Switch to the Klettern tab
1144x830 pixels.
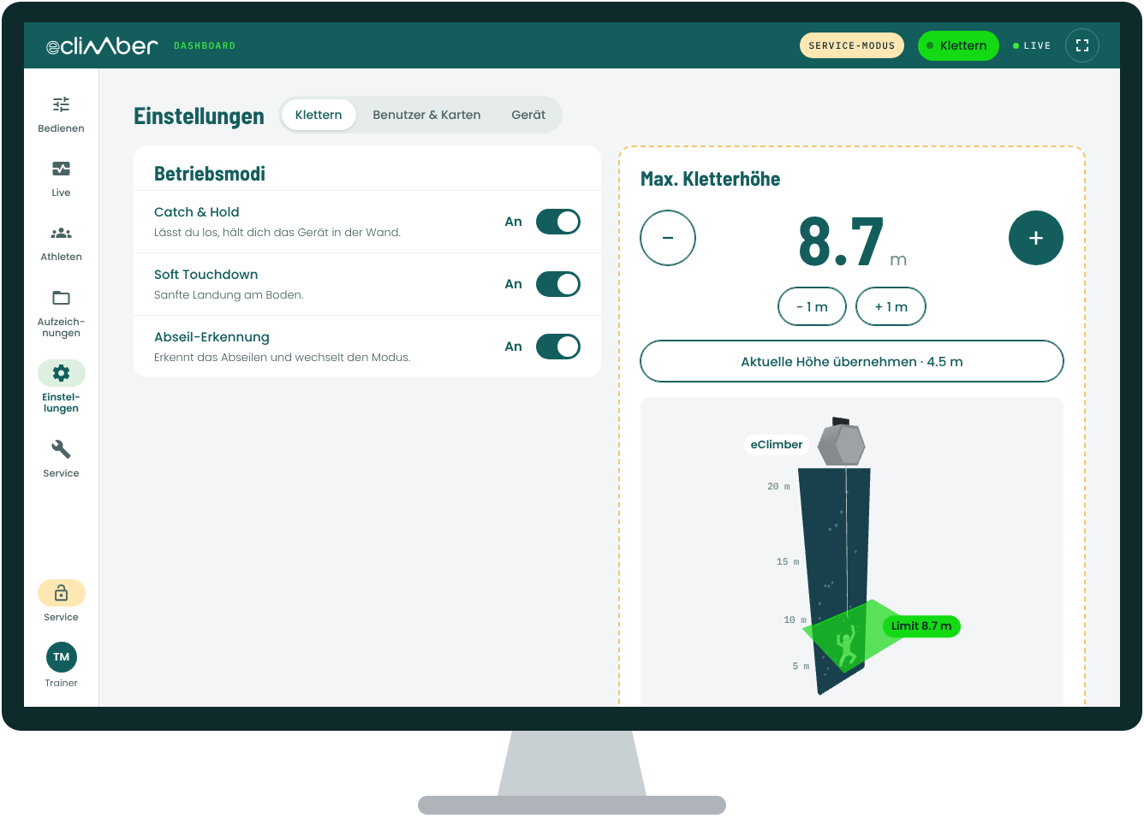click(x=319, y=115)
